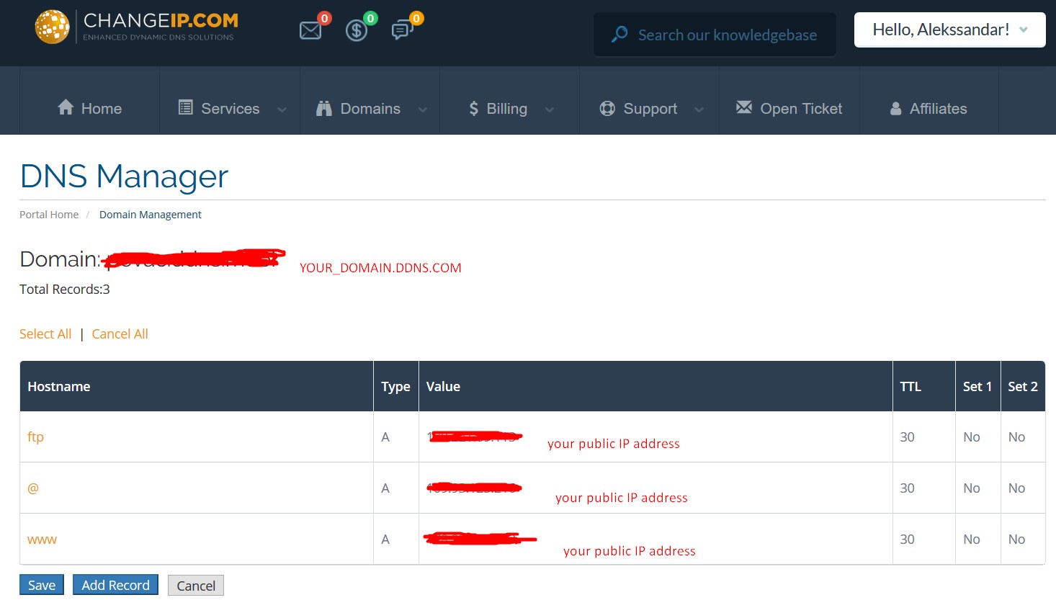Select the binoculars icon next to Domains

pyautogui.click(x=324, y=108)
